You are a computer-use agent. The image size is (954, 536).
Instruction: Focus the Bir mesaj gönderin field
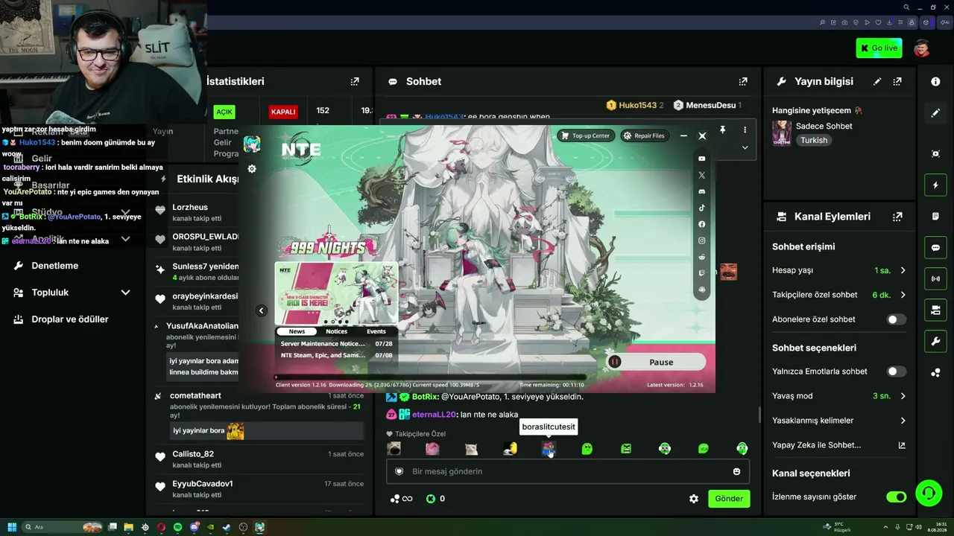point(568,471)
